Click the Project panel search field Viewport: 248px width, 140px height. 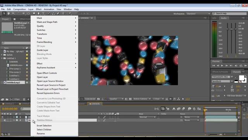pyautogui.click(x=16, y=43)
